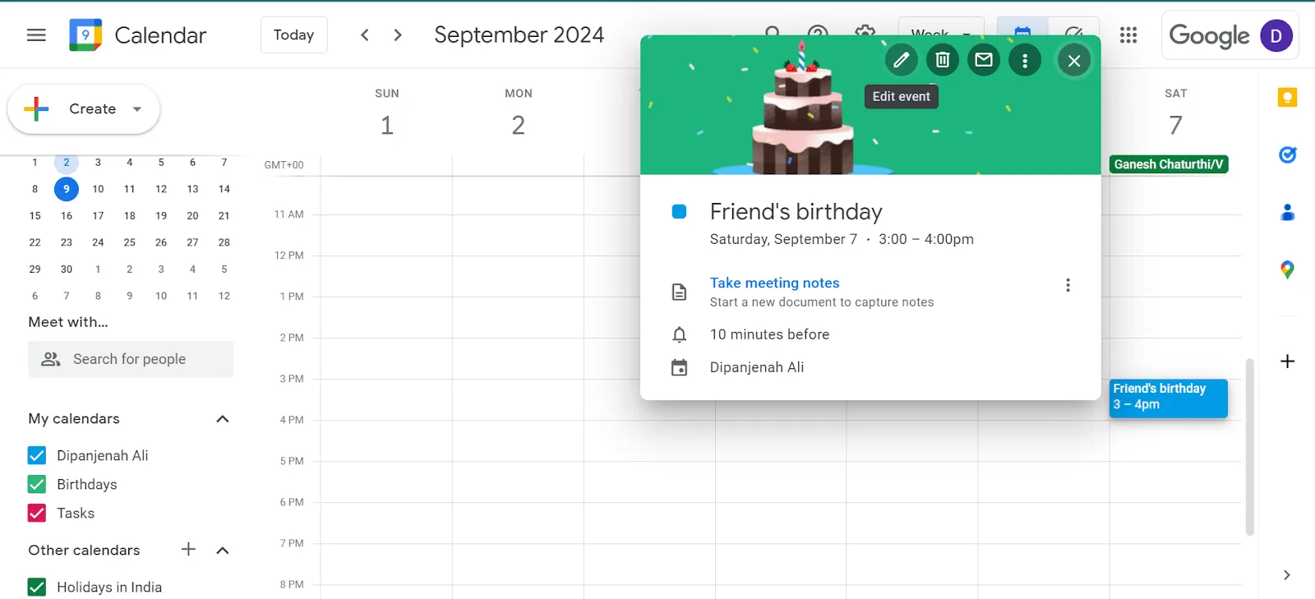Open Google Maps side panel icon
Viewport: 1315px width, 599px height.
tap(1287, 270)
